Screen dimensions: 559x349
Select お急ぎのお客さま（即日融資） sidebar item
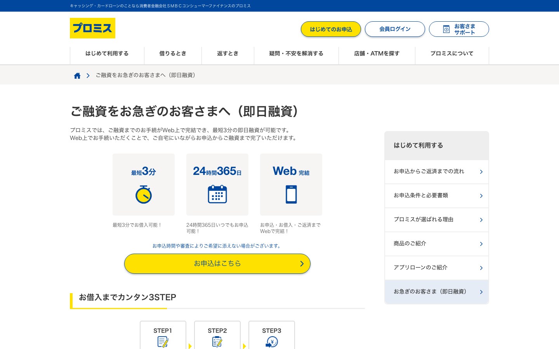click(437, 292)
